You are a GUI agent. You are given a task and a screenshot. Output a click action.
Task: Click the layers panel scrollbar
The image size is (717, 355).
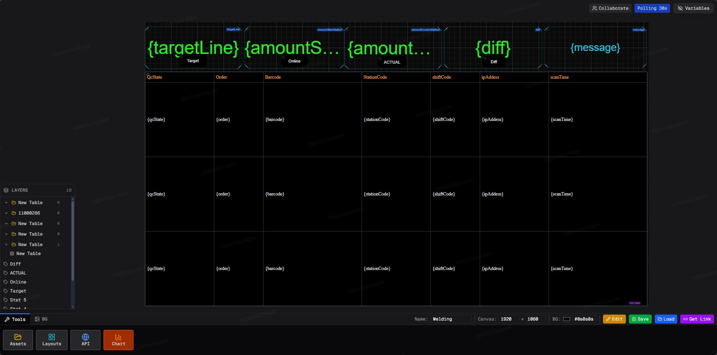73,241
